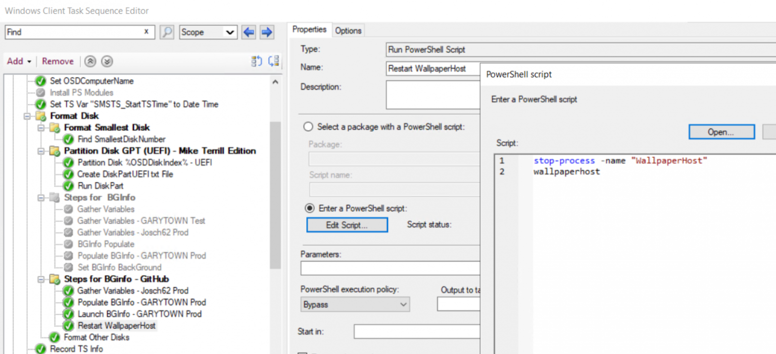
Task: Click the collapse-all steps icon on the toolbar
Action: coord(274,61)
